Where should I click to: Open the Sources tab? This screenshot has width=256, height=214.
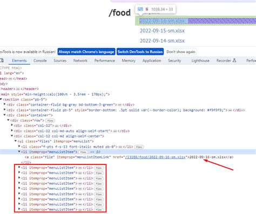point(60,60)
